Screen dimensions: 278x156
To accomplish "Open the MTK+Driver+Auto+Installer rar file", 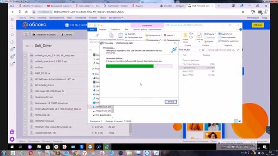I will click(x=55, y=79).
